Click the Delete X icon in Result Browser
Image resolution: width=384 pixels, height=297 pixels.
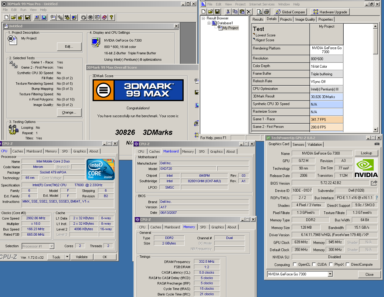(249, 12)
